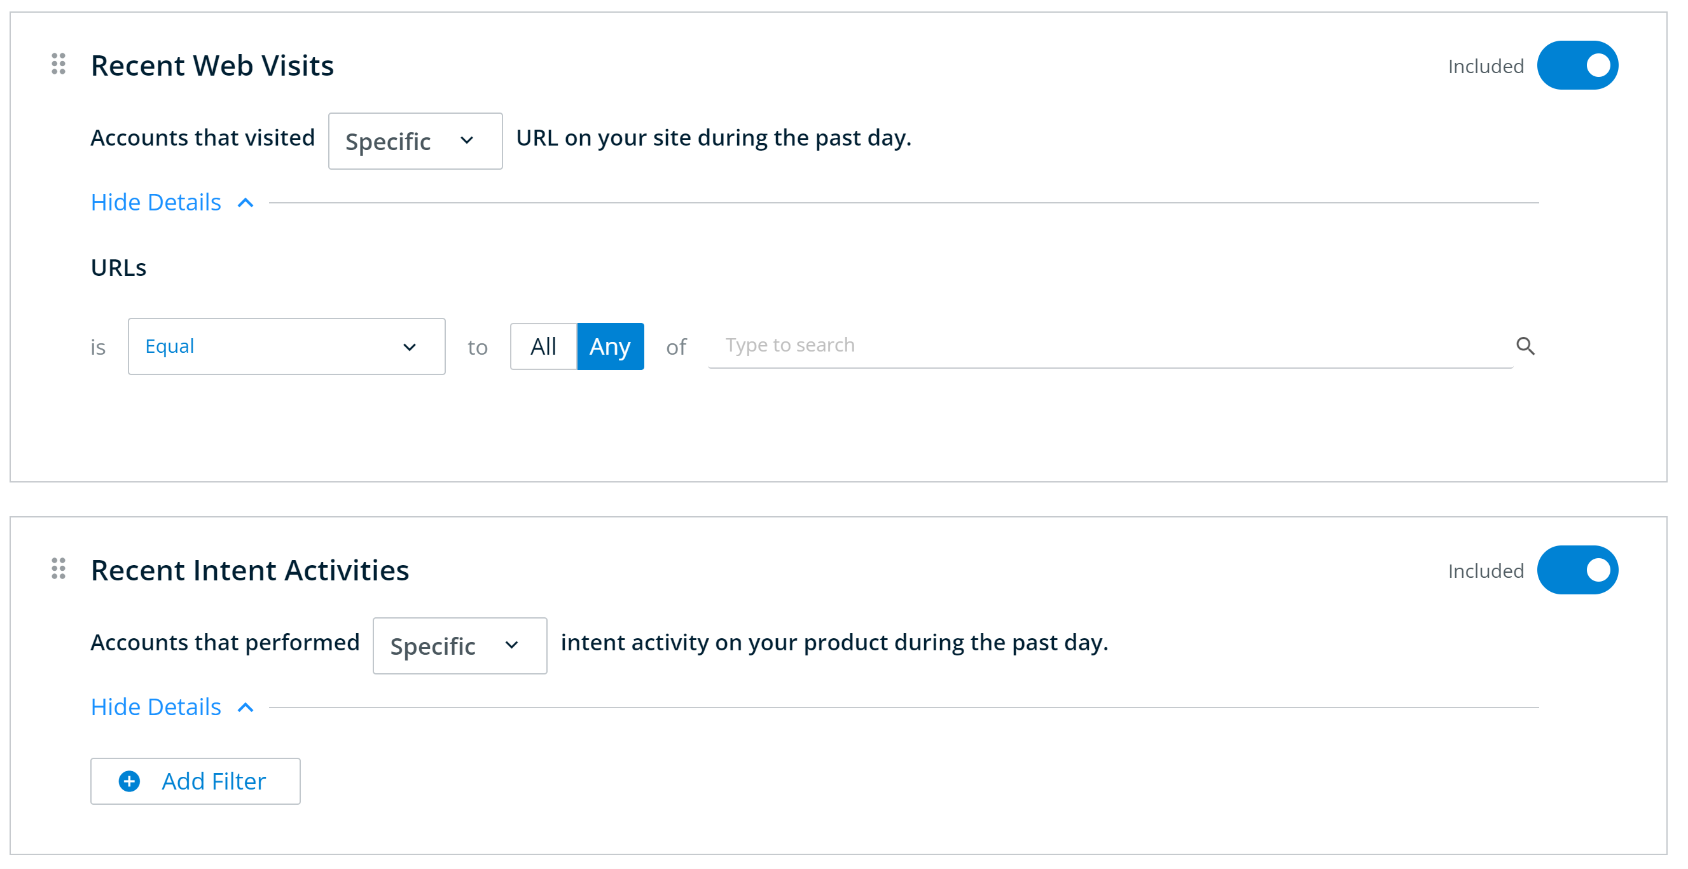Focus the Type to search URL field
Viewport: 1688px width, 869px height.
[1110, 345]
